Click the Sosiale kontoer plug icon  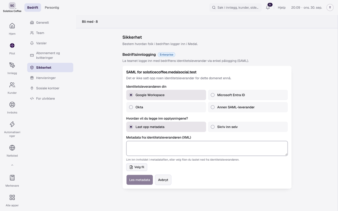pyautogui.click(x=32, y=88)
